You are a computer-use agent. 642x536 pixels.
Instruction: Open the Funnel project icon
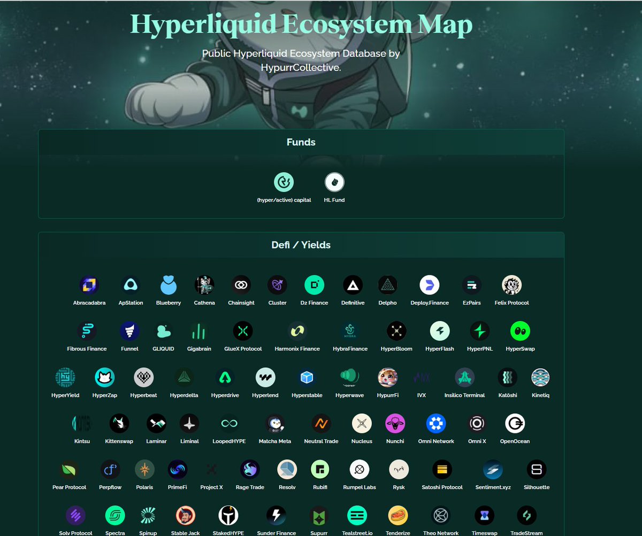click(x=129, y=331)
